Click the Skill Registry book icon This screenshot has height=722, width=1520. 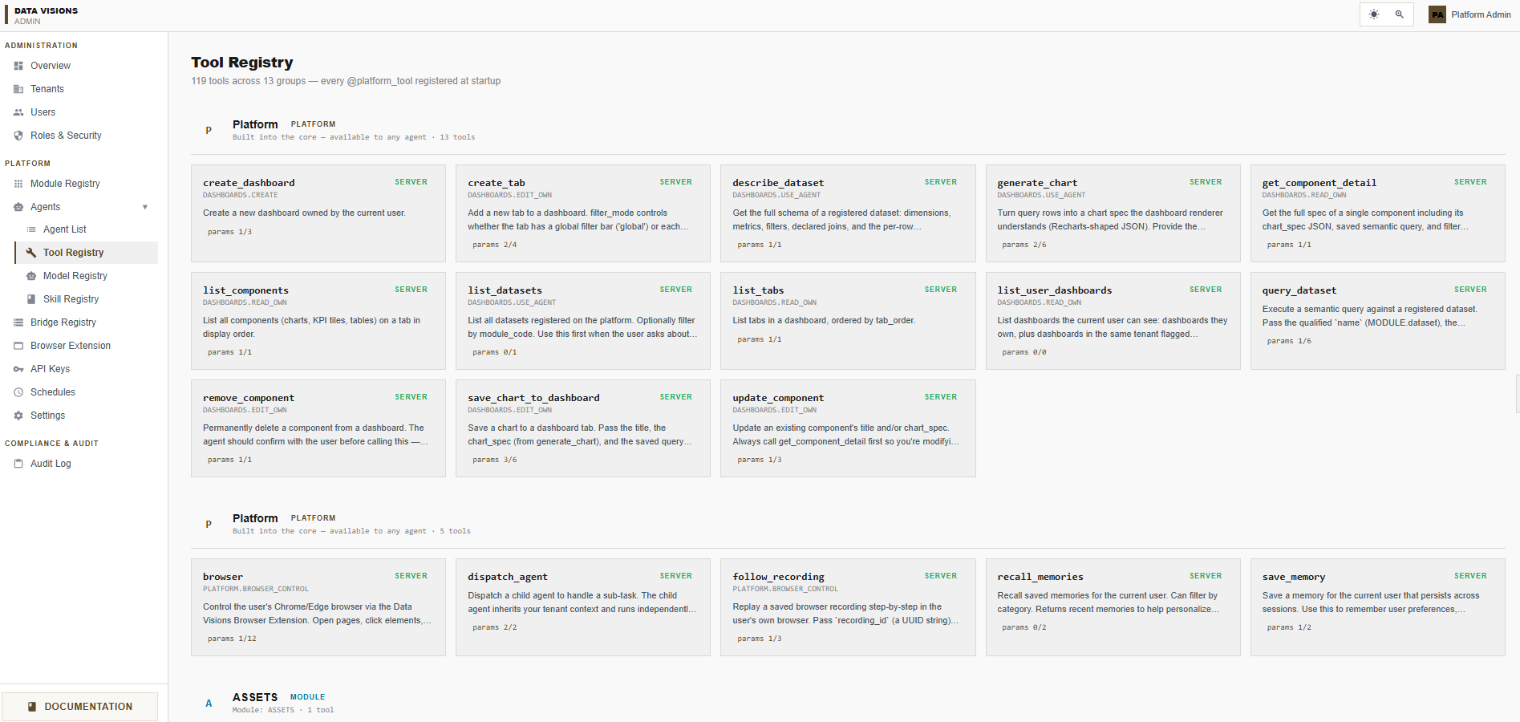31,299
